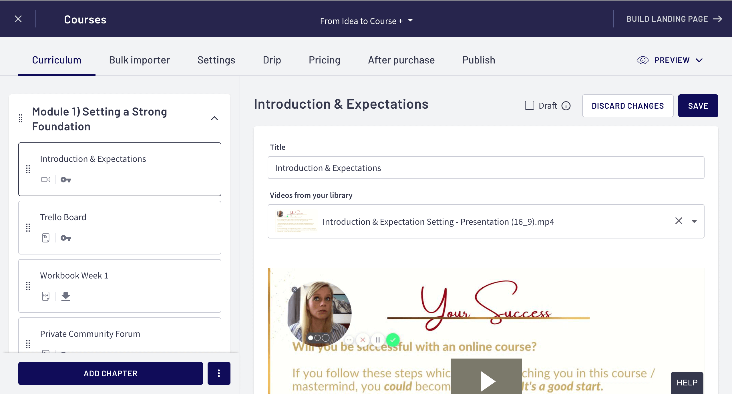Click download icon on Workbook Week 1
Viewport: 732px width, 394px height.
coord(66,297)
